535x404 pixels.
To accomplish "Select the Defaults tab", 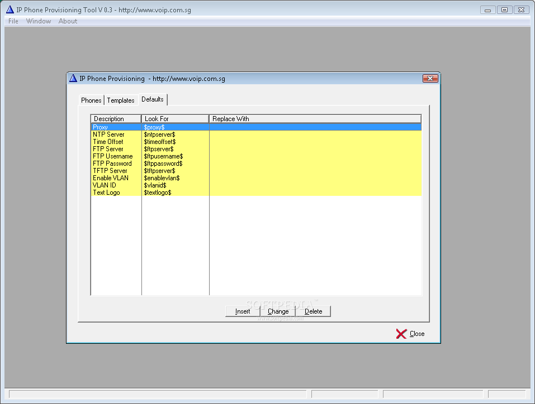I will pos(153,99).
